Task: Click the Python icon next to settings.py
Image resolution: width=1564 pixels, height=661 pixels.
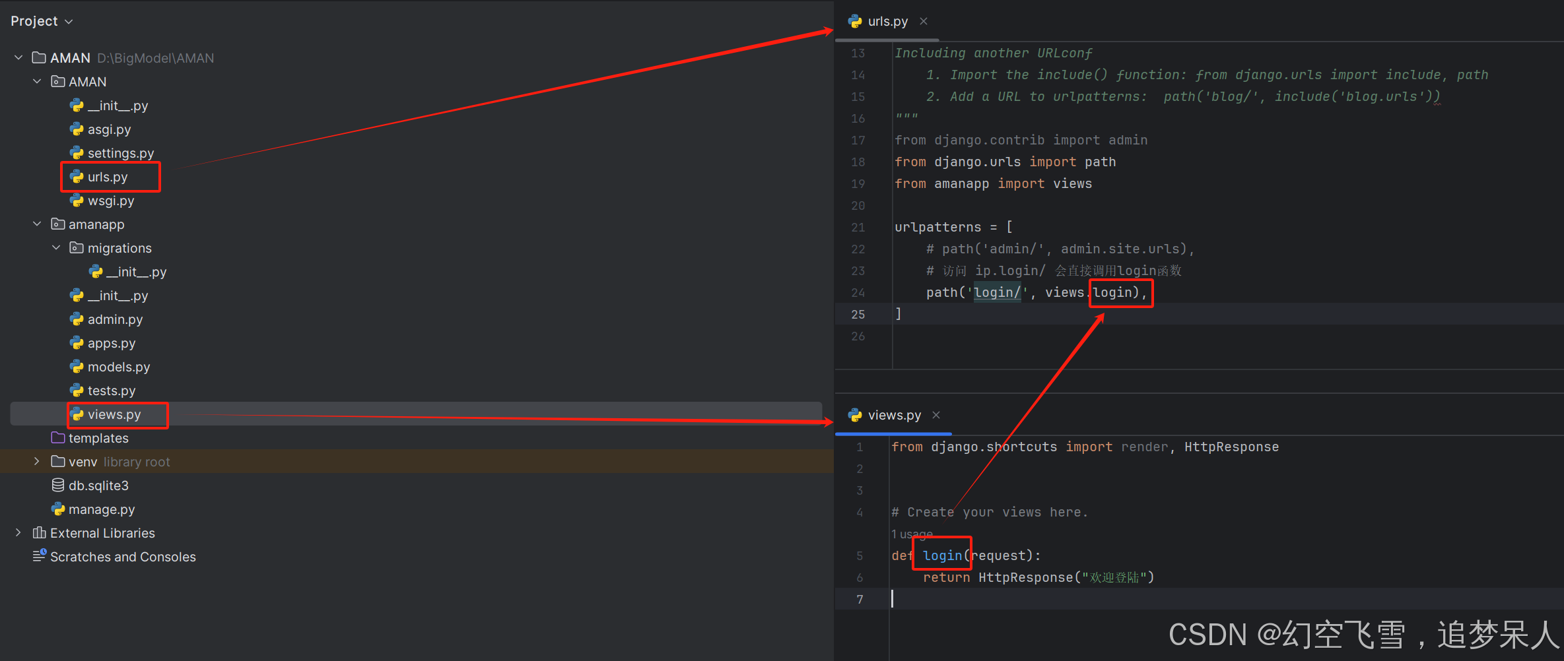Action: pyautogui.click(x=77, y=152)
